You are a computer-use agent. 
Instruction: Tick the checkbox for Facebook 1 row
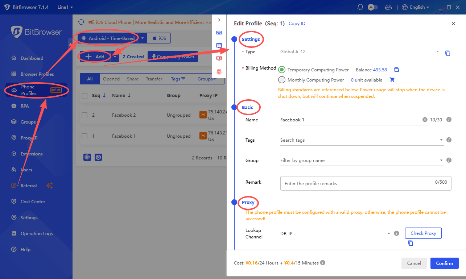click(84, 136)
